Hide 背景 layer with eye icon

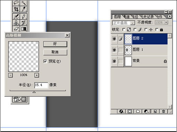[x=114, y=61]
